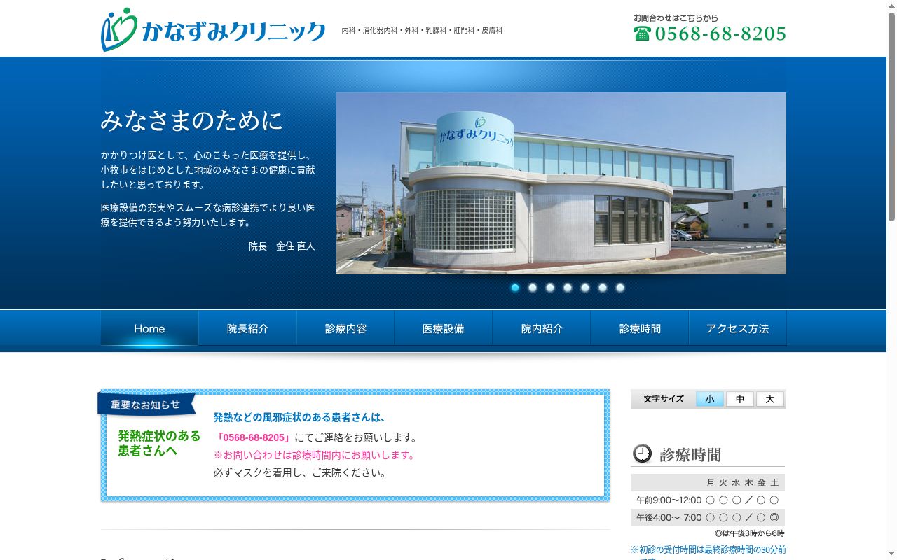Click the clock icon next to 診療時間
Screen dimensions: 897x560
642,454
